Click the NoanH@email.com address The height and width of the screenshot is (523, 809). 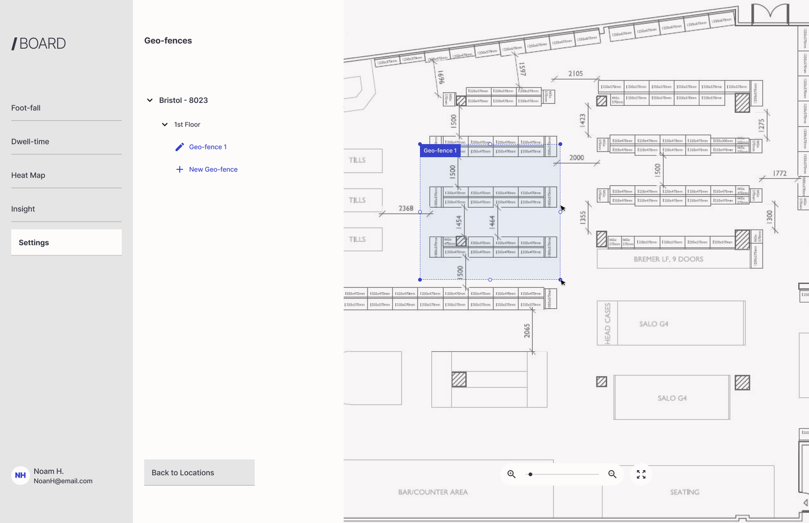(63, 481)
